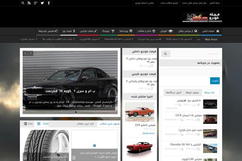Open the Twitter social link icon
242x161 pixels.
pyautogui.click(x=42, y=3)
